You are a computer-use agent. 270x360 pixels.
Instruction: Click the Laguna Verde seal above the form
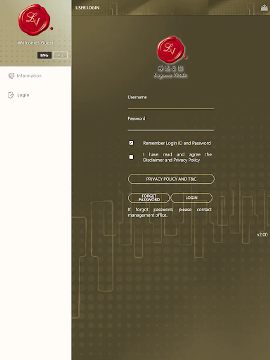(x=171, y=50)
